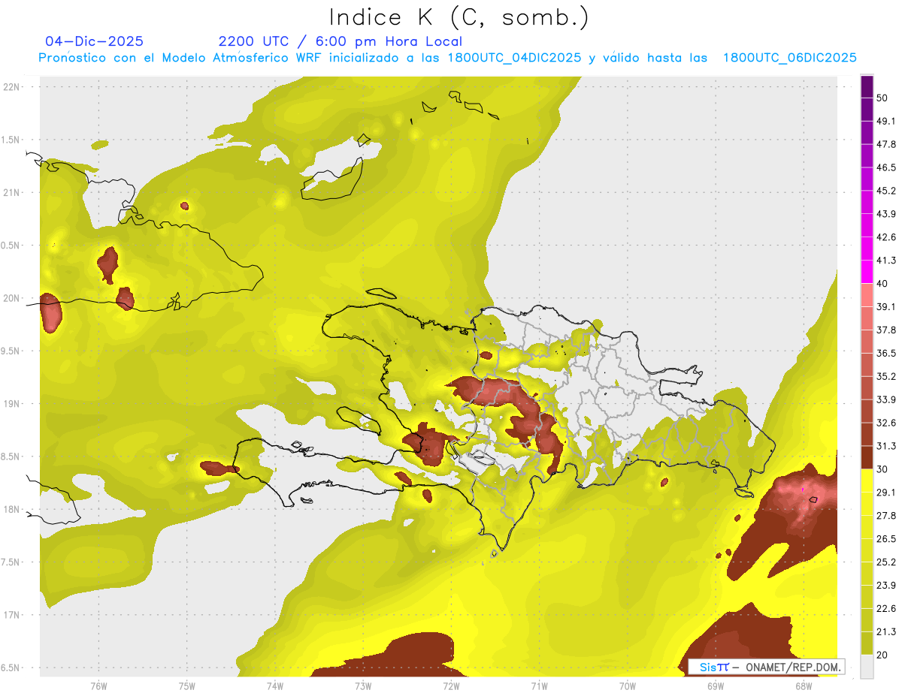Click the colorbar value '45.2'
The height and width of the screenshot is (696, 902).
885,191
